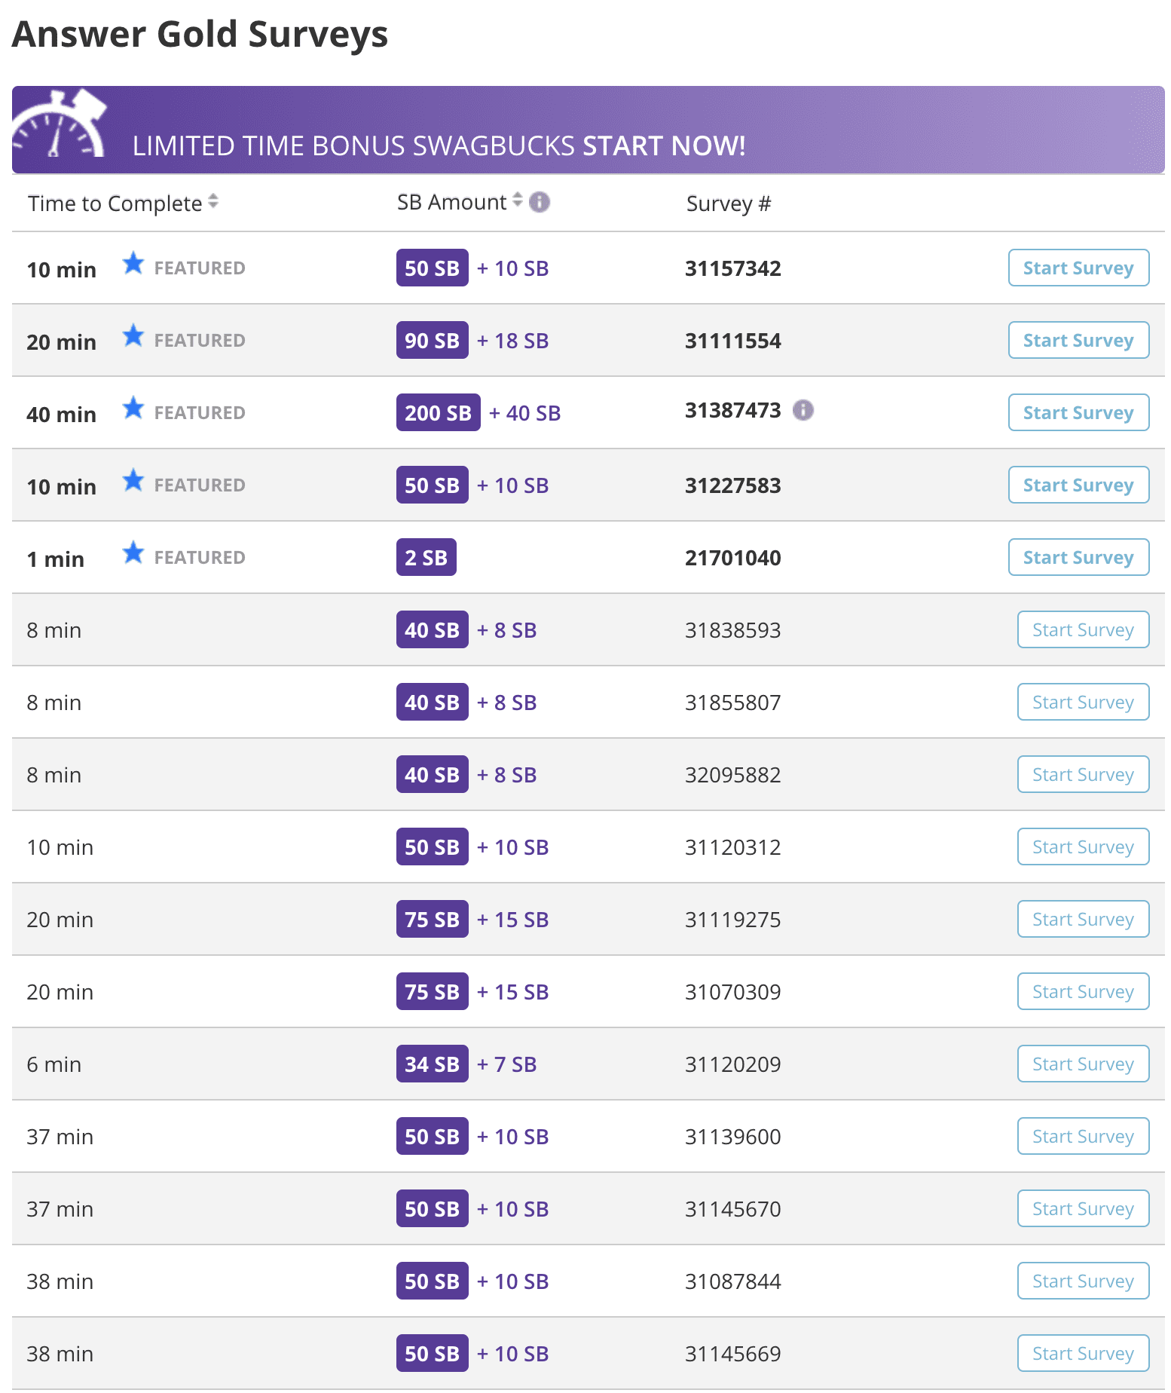The image size is (1171, 1393).
Task: Click the + 7 SB bonus text
Action: point(507,1064)
